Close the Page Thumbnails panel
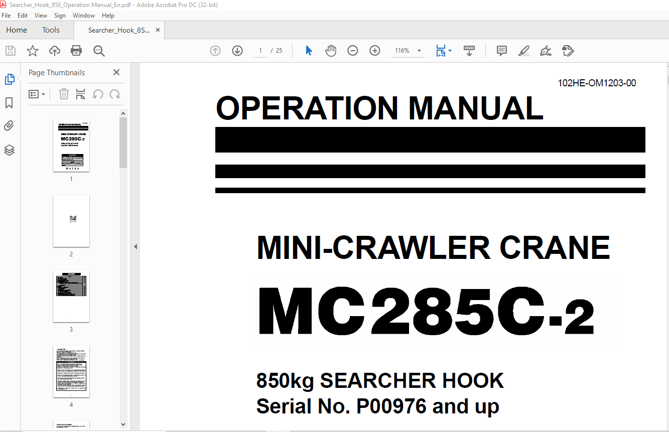Screen dimensions: 669x432 click(116, 73)
